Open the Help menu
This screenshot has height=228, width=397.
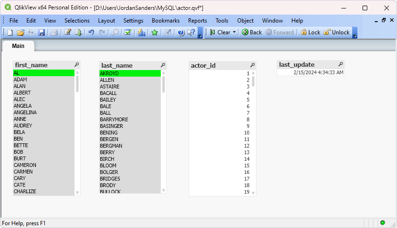pyautogui.click(x=297, y=21)
